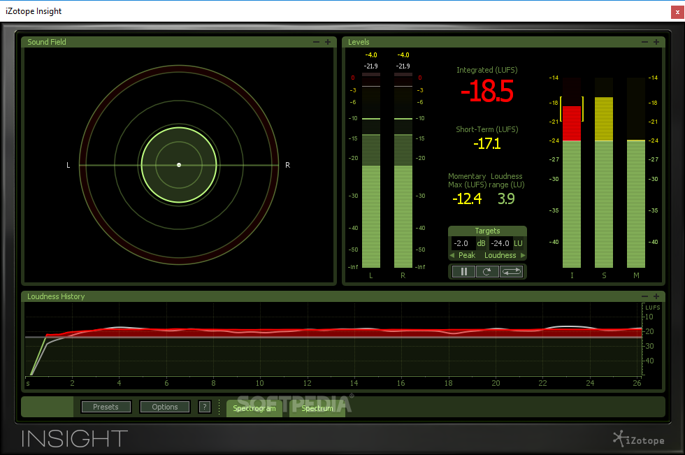Screen dimensions: 685x455
Task: Click the Sound Field panel title
Action: click(47, 42)
